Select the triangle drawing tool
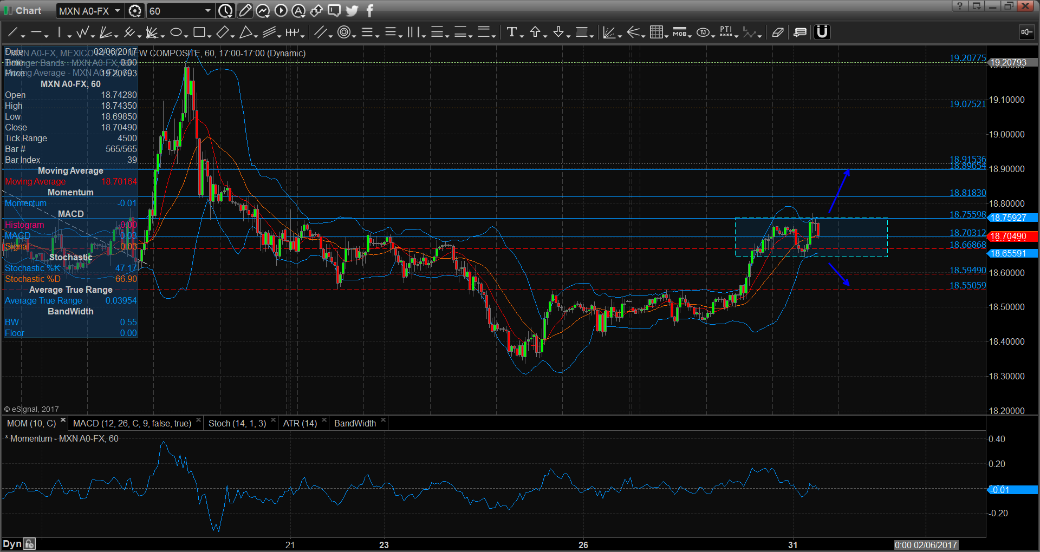Viewport: 1040px width, 552px height. pos(245,32)
